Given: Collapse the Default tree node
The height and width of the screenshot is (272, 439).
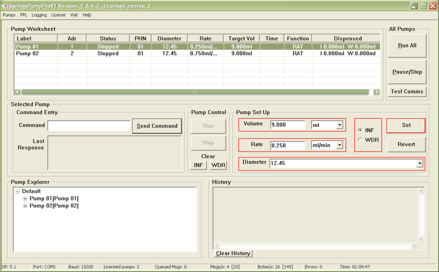Looking at the screenshot, I should [x=17, y=191].
